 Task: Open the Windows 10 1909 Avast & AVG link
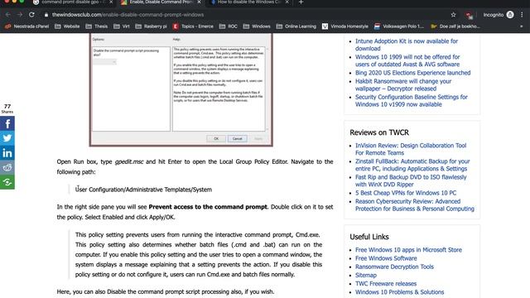click(407, 60)
